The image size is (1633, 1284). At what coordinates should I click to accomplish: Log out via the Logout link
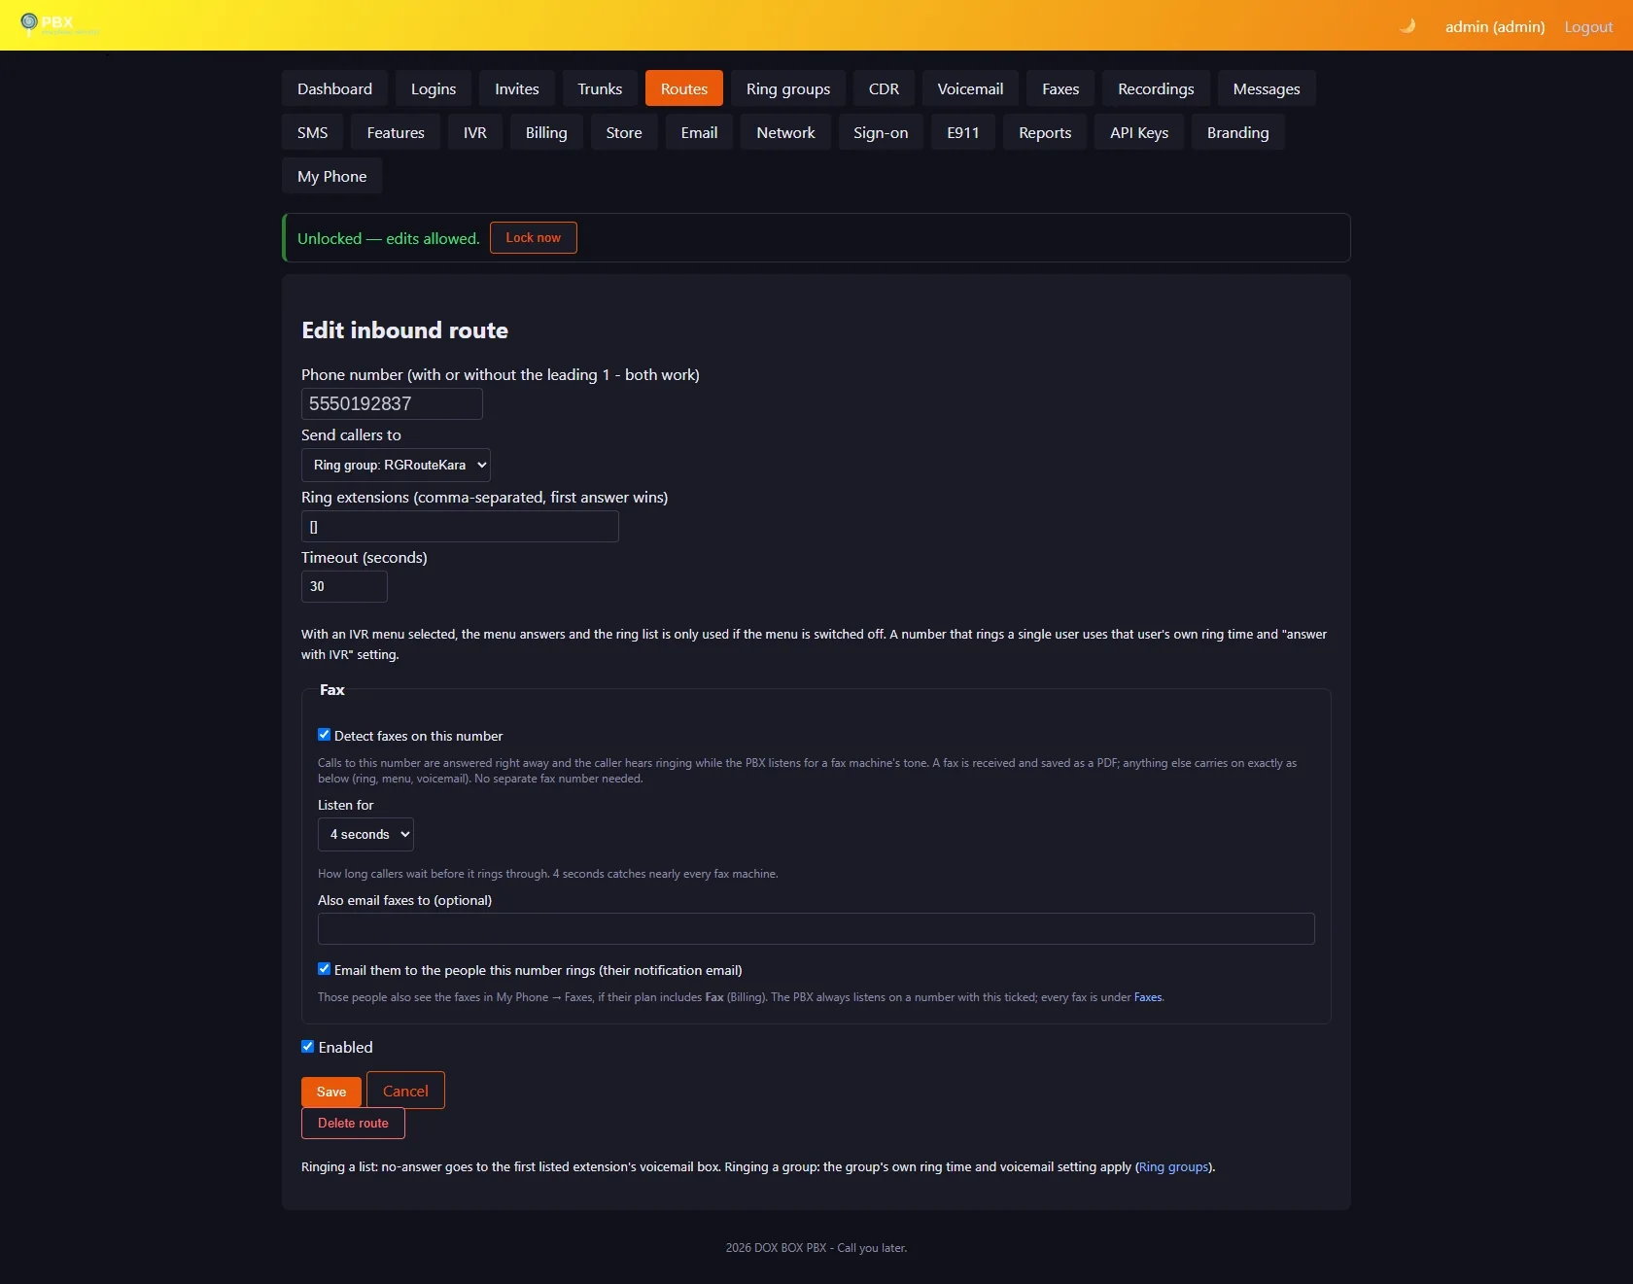(1588, 26)
